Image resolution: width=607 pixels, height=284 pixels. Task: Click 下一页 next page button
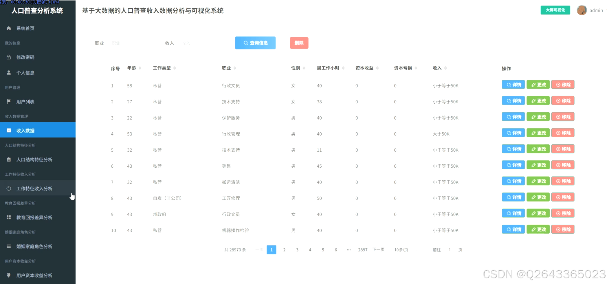click(378, 250)
